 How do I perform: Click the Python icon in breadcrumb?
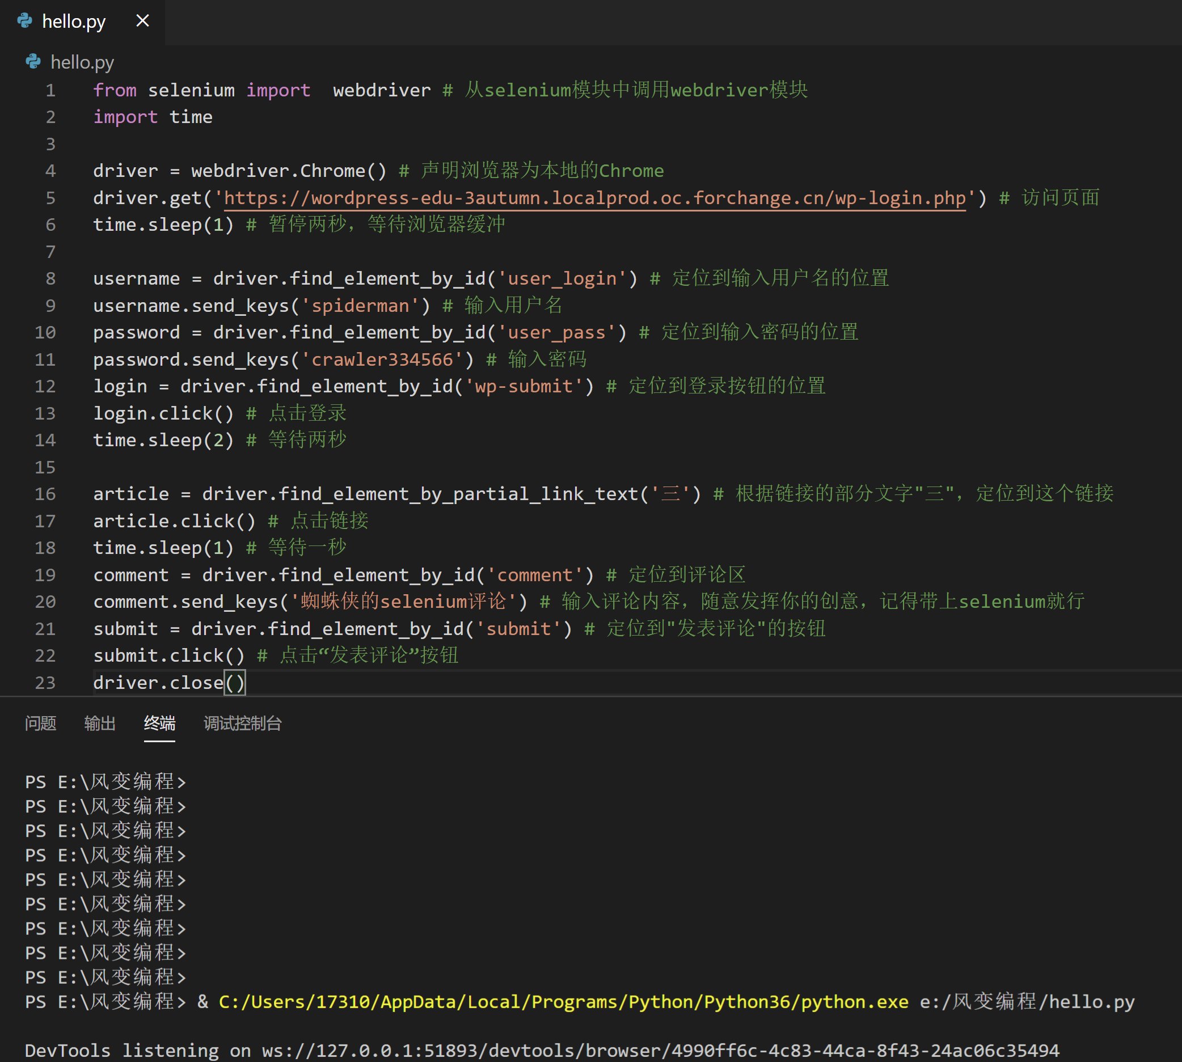[33, 61]
